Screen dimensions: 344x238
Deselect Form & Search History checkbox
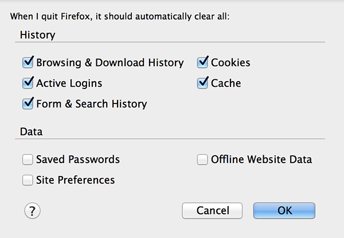28,103
